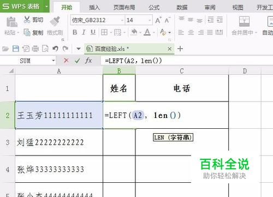Screen dimensions: 273x197
Task: Click distributed alignment icon
Action: click(x=219, y=32)
